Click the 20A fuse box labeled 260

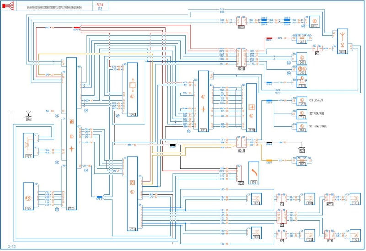(302, 39)
